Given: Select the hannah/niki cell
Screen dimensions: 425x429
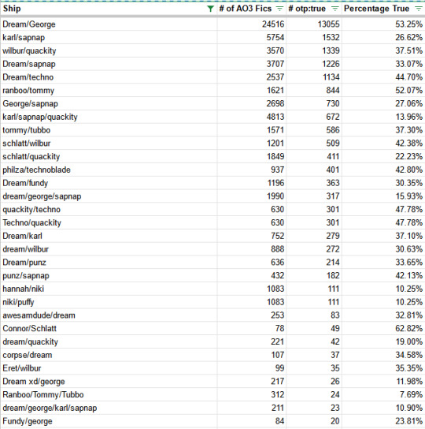Looking at the screenshot, I should pyautogui.click(x=109, y=289).
